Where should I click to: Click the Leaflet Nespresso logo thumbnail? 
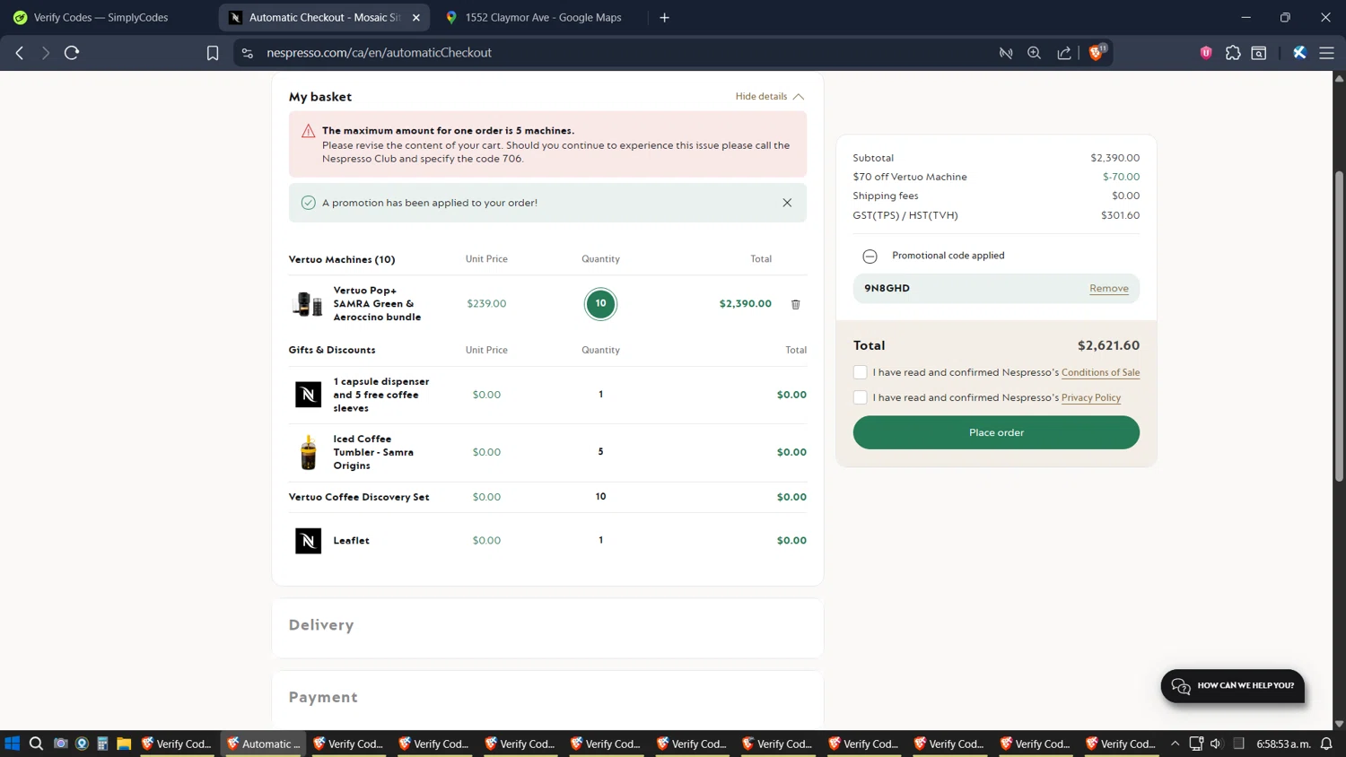308,541
